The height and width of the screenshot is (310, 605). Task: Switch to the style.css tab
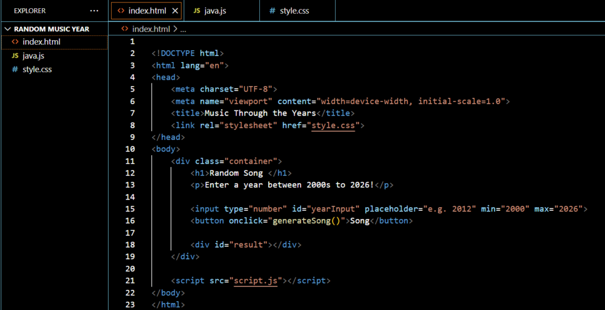pyautogui.click(x=294, y=11)
